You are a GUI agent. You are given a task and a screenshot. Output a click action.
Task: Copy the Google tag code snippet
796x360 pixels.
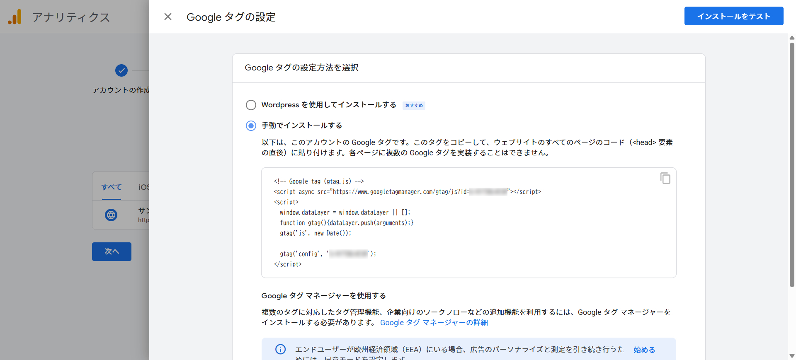[665, 178]
